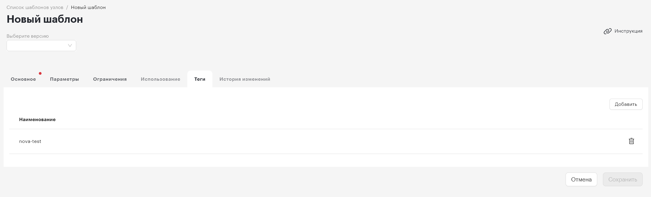Click the red indicator dot on Основное tab
Viewport: 651px width, 197px height.
tap(40, 73)
